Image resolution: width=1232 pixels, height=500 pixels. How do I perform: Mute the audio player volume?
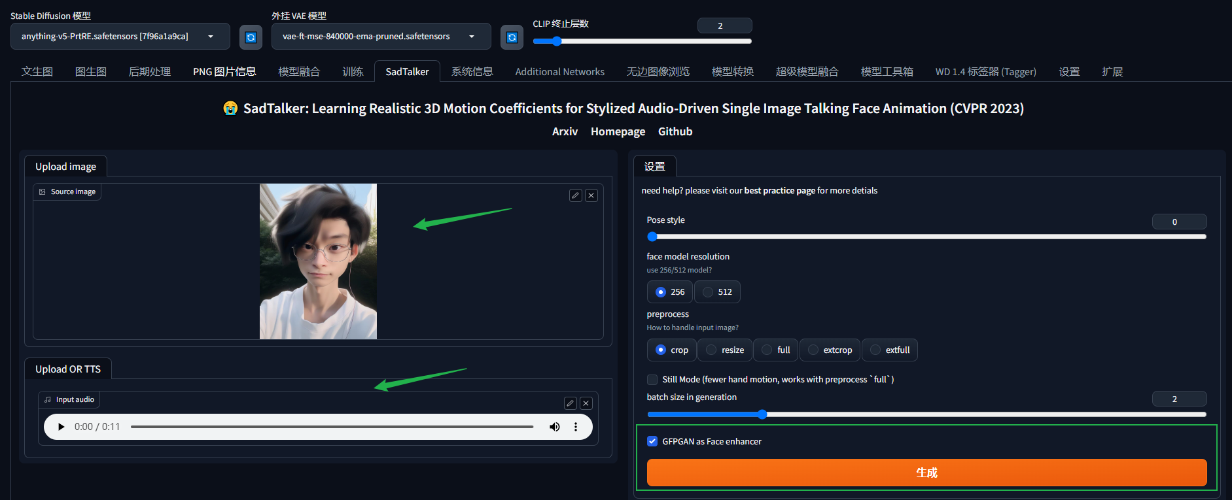click(555, 427)
